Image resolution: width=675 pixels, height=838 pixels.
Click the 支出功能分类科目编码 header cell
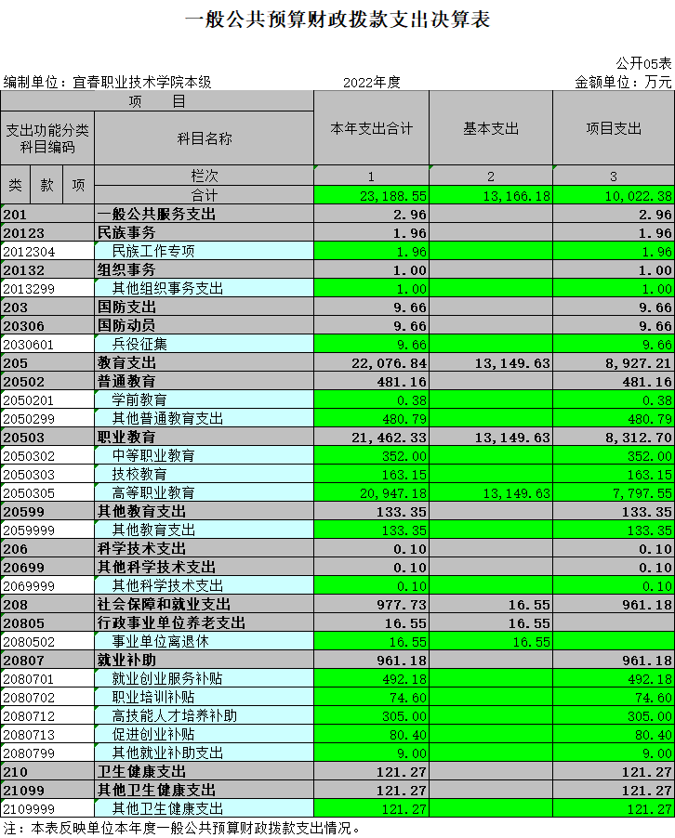point(47,138)
